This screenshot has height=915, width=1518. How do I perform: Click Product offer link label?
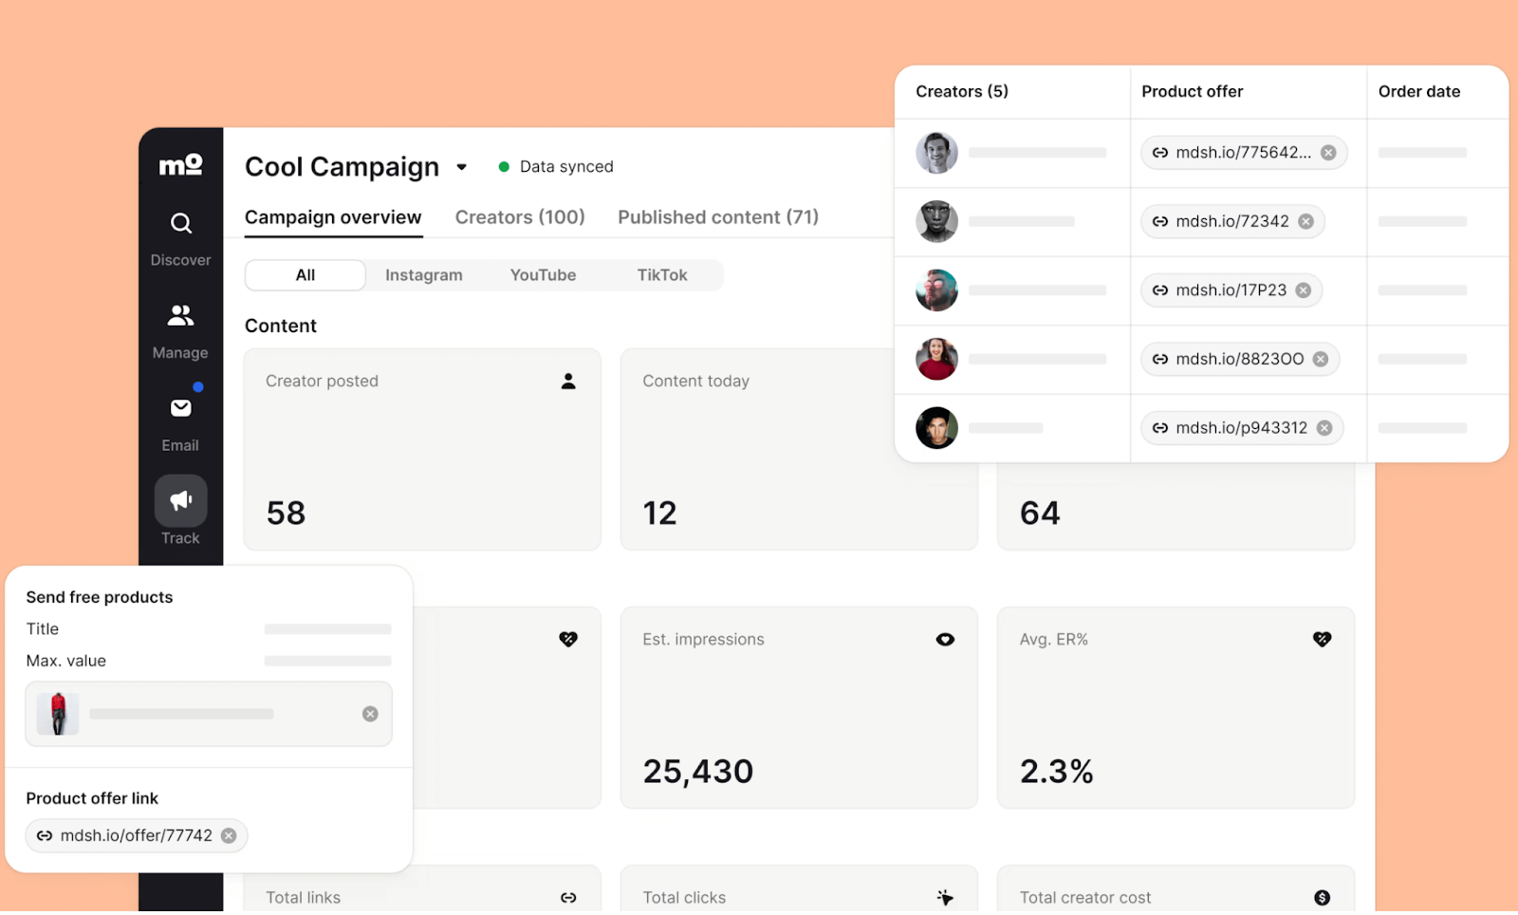[92, 799]
